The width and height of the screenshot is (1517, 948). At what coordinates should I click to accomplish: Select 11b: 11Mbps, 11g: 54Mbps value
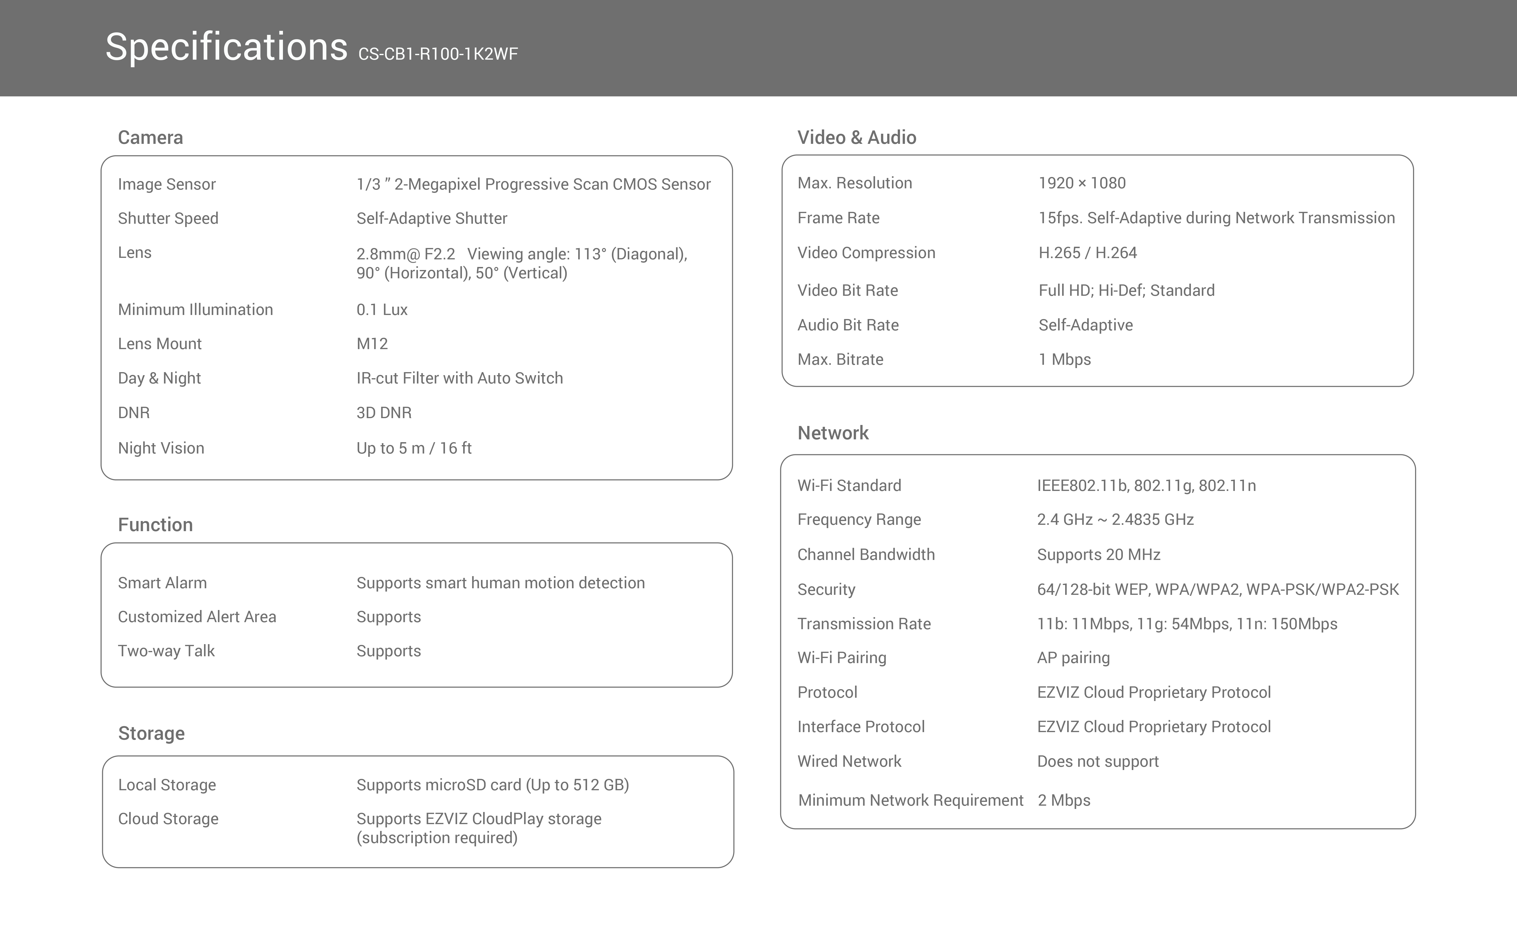1187,624
